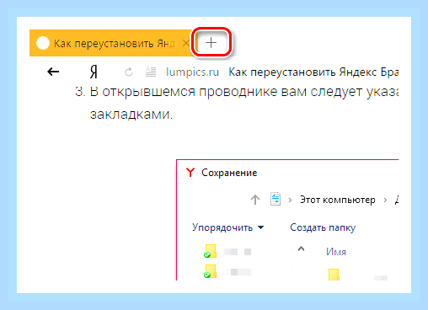This screenshot has height=310, width=428.
Task: Click the Yandex logo in Сохранение dialog
Action: click(190, 173)
